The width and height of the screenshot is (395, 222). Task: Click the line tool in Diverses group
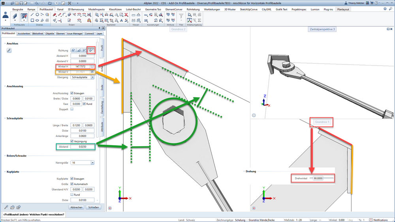click(x=32, y=15)
